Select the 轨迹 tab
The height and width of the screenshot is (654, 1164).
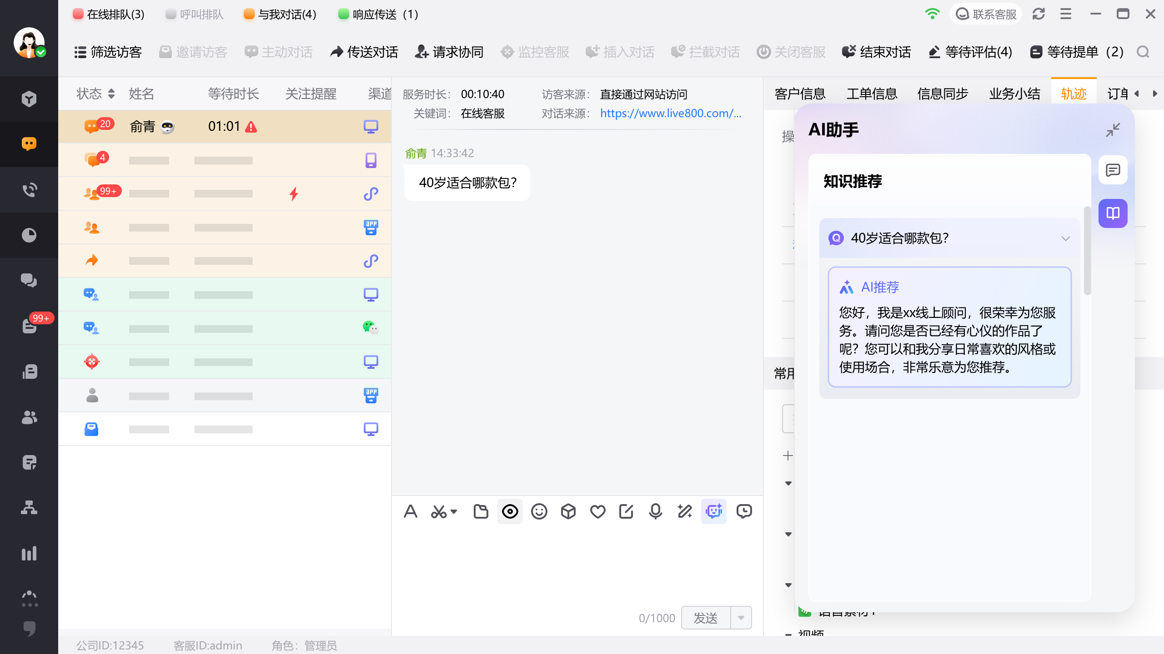pyautogui.click(x=1074, y=94)
